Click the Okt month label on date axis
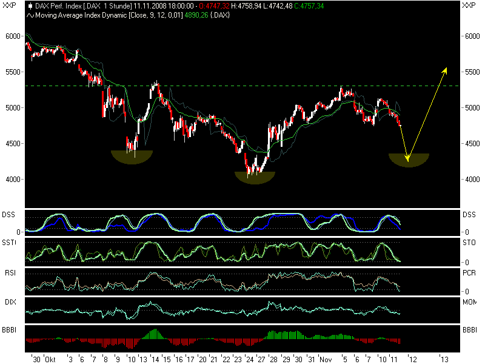 tap(50, 359)
